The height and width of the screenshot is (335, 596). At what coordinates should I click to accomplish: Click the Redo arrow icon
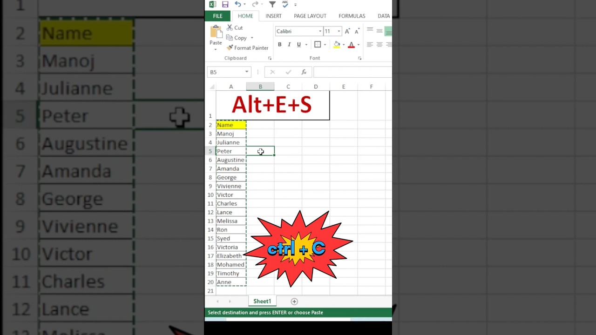pos(255,5)
